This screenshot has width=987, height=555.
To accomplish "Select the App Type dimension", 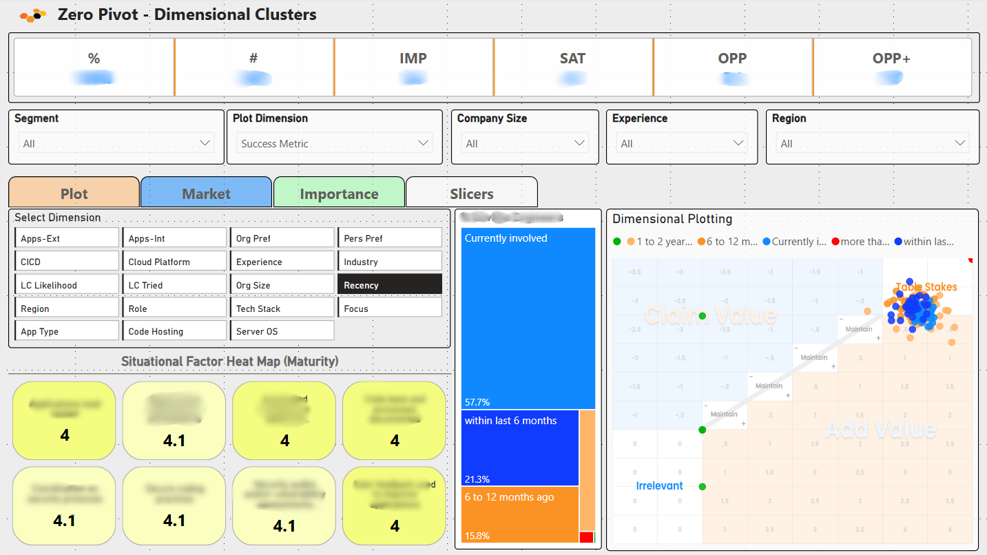I will [x=67, y=331].
